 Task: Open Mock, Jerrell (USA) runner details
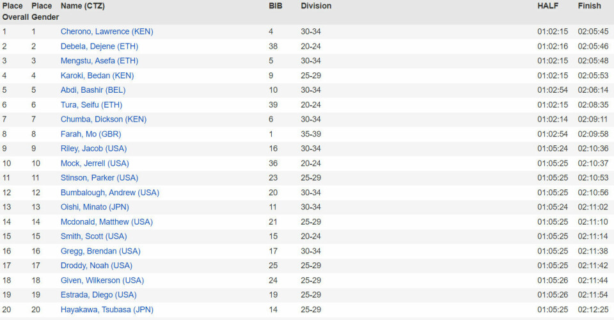pyautogui.click(x=95, y=164)
